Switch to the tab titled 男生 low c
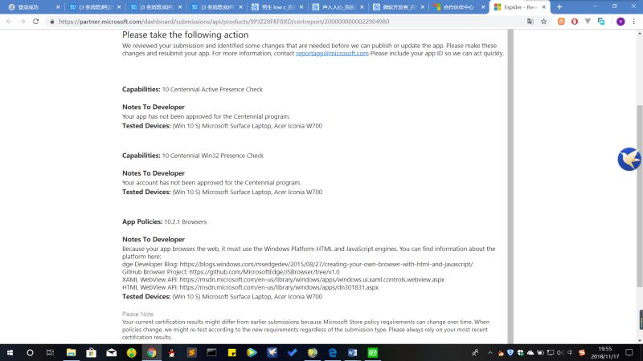Viewport: 643px width, 361px height. click(277, 7)
